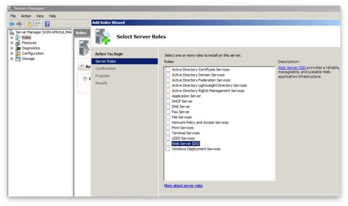This screenshot has width=348, height=206.
Task: Click the Server Manager root node icon
Action: (x=12, y=32)
